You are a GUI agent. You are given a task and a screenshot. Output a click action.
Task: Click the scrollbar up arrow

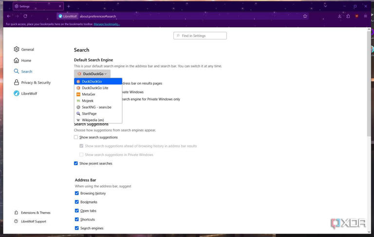(x=369, y=29)
